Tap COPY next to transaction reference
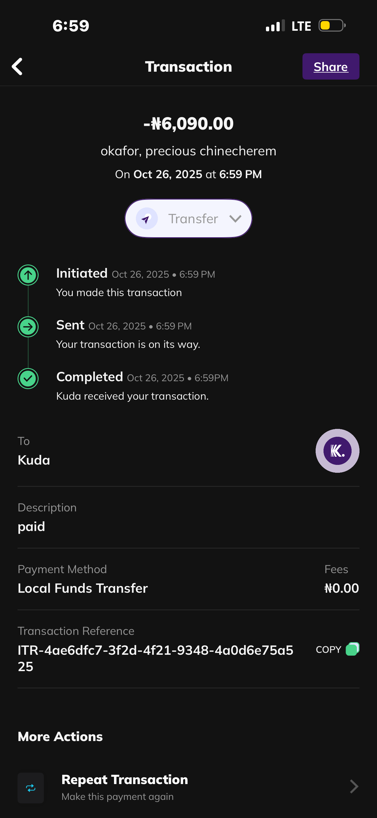 (328, 650)
